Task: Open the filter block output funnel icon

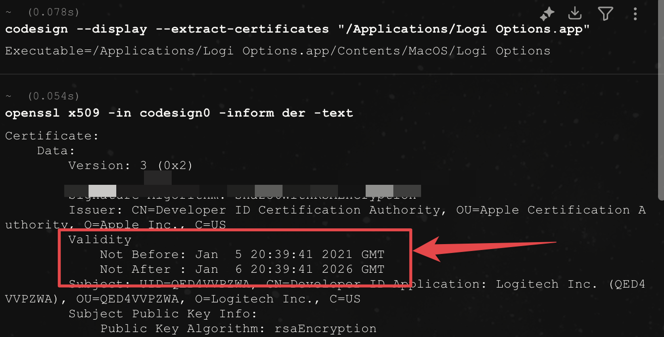Action: (x=605, y=14)
